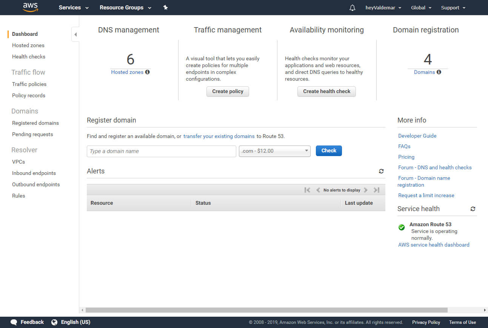This screenshot has height=328, width=488.
Task: Collapse the left navigation panel arrow
Action: [x=75, y=34]
